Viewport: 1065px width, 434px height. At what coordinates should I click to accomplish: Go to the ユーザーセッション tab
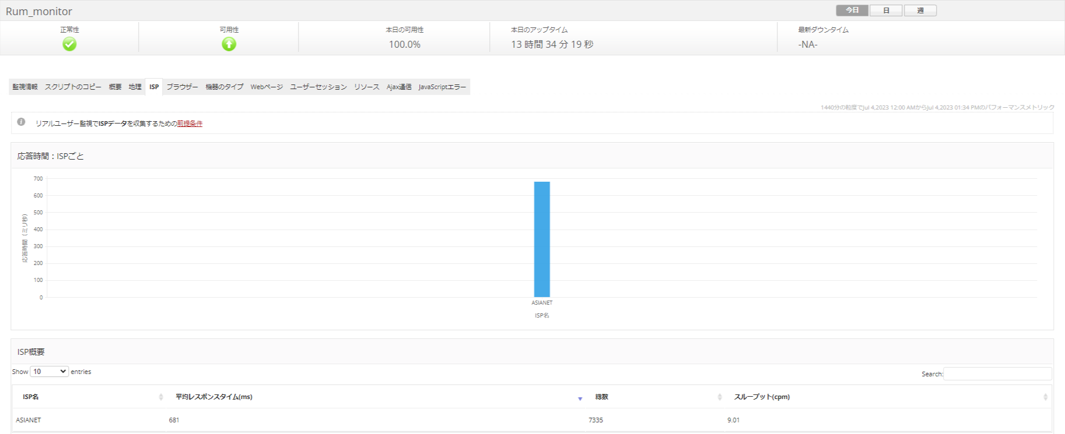[318, 87]
